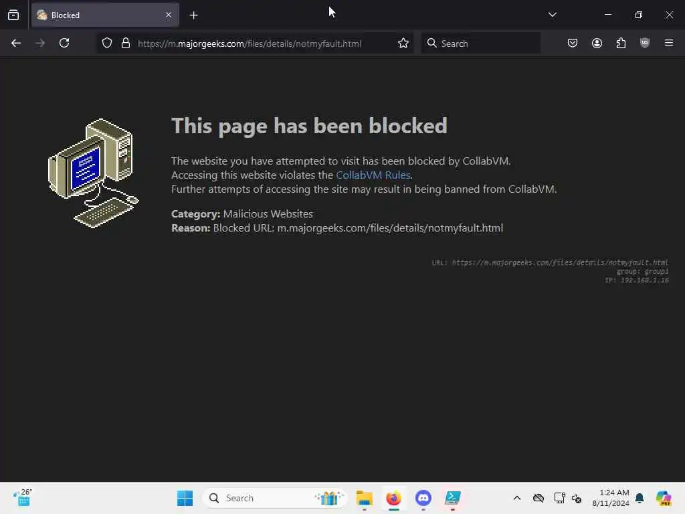This screenshot has width=685, height=514.
Task: Reload the current page
Action: point(64,43)
